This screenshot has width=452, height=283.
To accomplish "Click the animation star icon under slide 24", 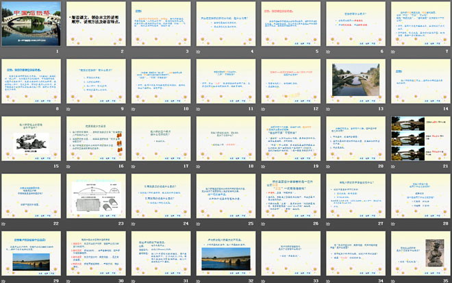I will pyautogui.click(x=133, y=223).
